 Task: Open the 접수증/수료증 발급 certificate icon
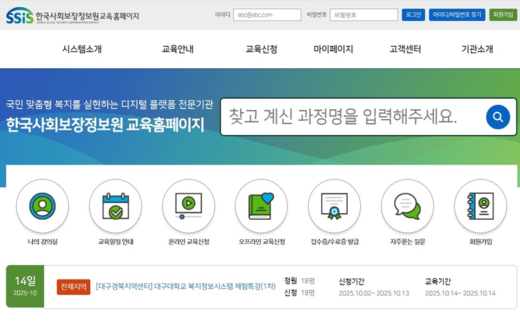(x=334, y=206)
